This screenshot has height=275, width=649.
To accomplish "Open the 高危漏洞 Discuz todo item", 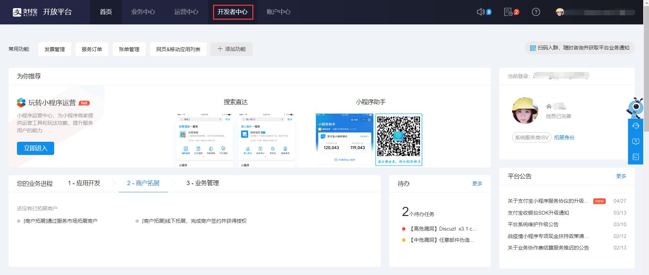I will point(443,229).
